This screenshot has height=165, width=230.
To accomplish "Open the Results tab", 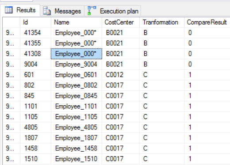I will click(x=20, y=10).
